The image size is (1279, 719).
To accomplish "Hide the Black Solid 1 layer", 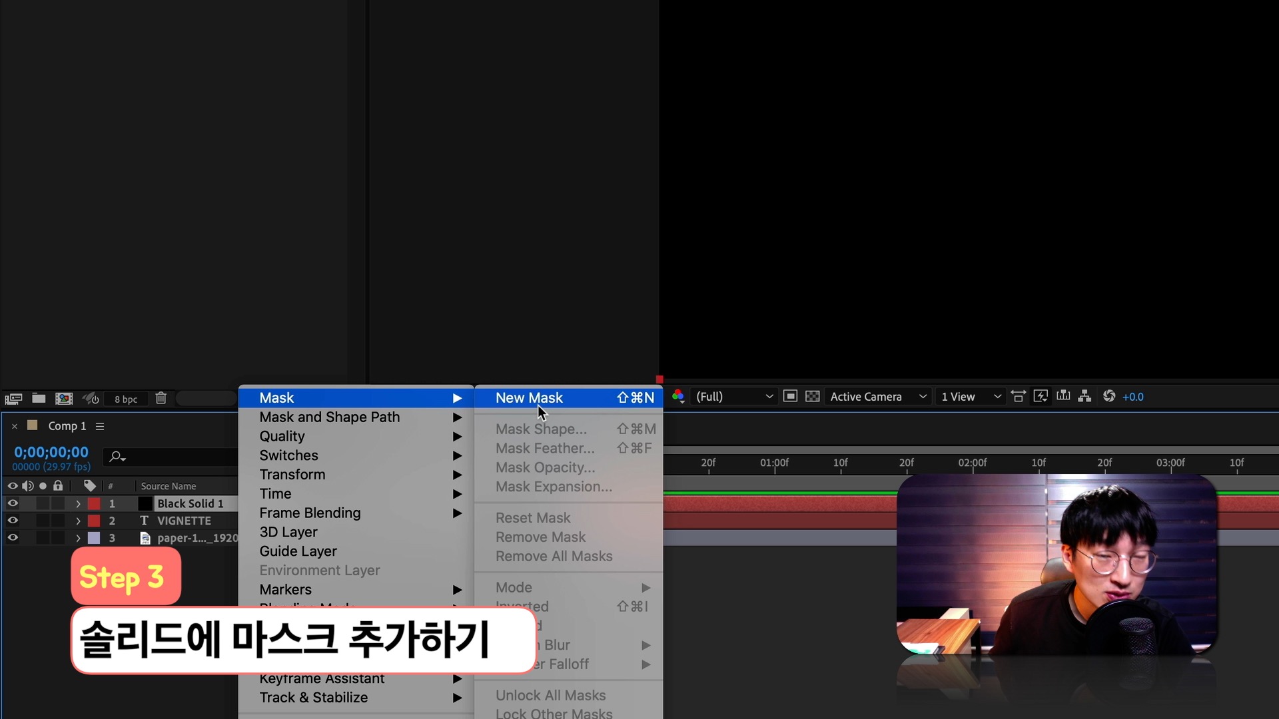I will [x=12, y=503].
